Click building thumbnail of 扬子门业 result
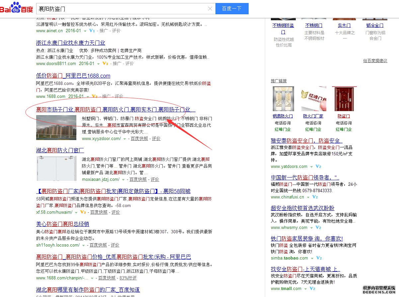The height and width of the screenshot is (297, 399). pyautogui.click(x=56, y=127)
